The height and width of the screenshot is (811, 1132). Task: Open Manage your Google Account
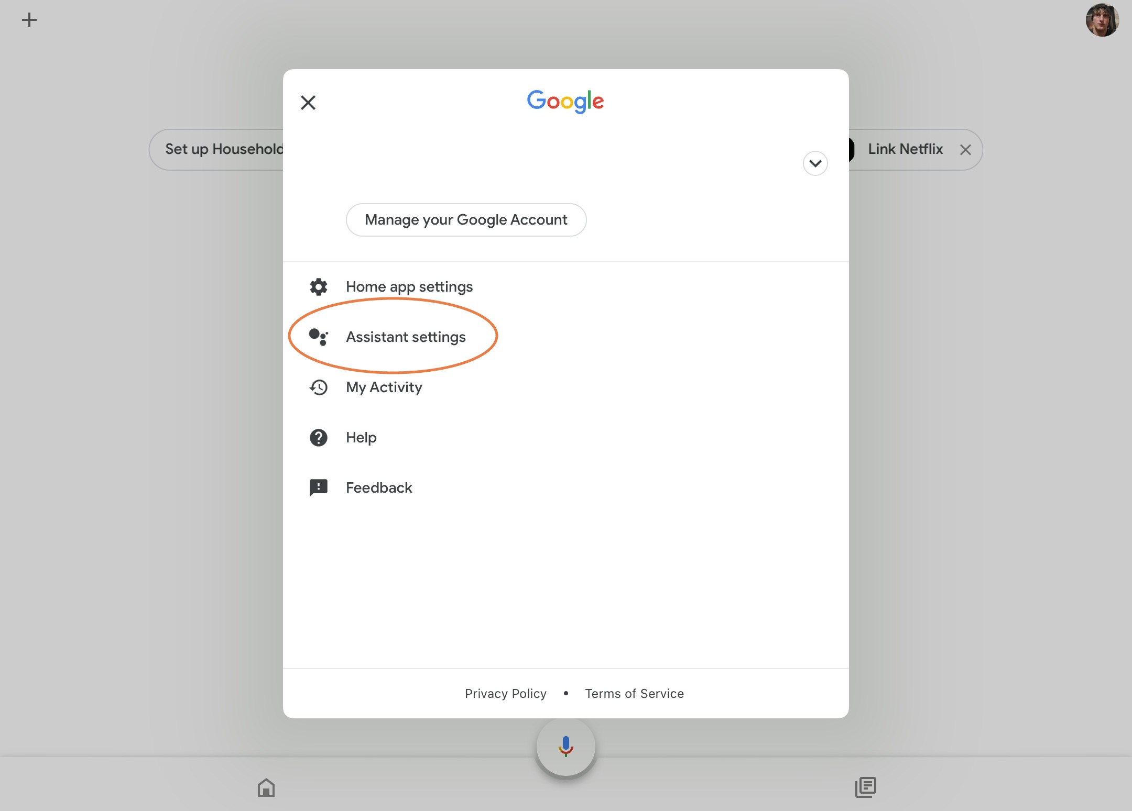(465, 219)
